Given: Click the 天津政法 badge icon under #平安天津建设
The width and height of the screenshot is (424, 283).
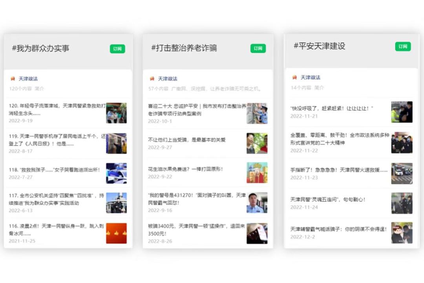Looking at the screenshot, I should (295, 77).
